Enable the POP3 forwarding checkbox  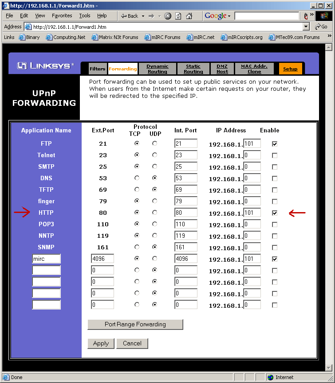275,224
